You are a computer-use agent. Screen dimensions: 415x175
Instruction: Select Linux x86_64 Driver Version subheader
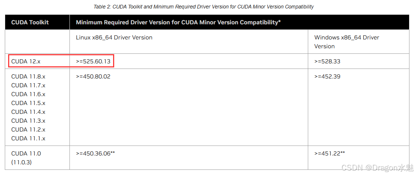click(114, 38)
